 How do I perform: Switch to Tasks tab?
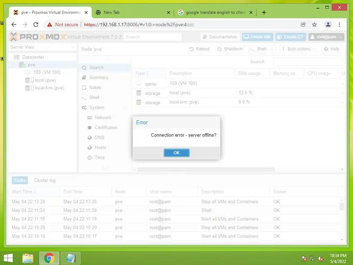[x=20, y=180]
